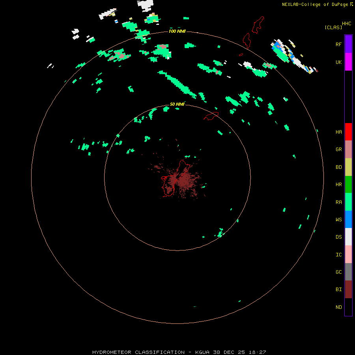Click the BI brown legend swatch

tap(348, 290)
